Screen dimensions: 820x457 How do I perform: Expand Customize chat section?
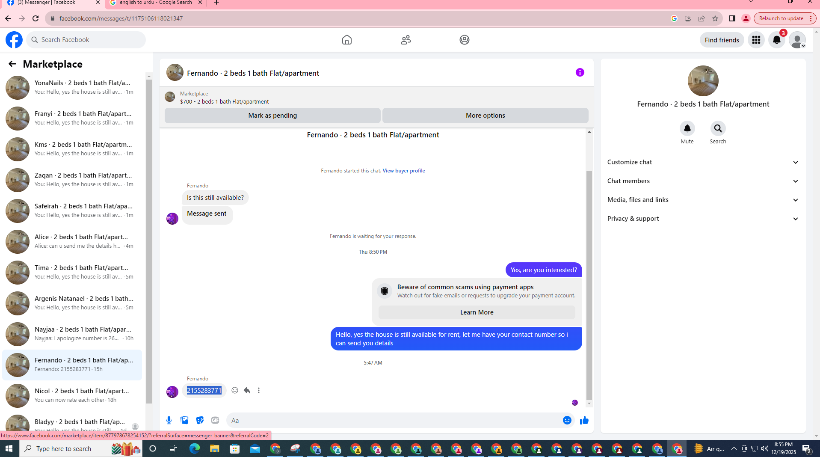(x=703, y=162)
